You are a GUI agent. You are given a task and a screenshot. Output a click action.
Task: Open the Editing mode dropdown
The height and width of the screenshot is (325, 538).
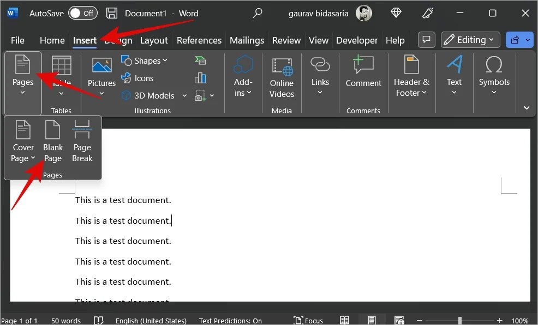click(x=470, y=39)
